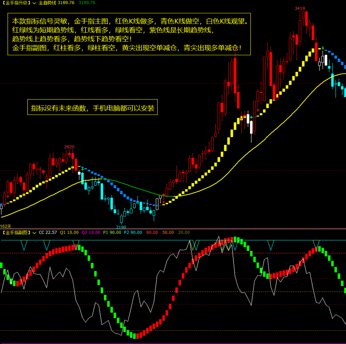This screenshot has height=344, width=346.
Task: Click the orange 50.00 level label
Action: click(x=168, y=233)
